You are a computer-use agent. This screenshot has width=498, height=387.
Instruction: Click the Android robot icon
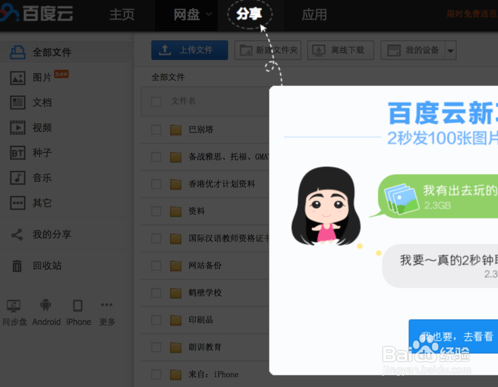[x=46, y=305]
